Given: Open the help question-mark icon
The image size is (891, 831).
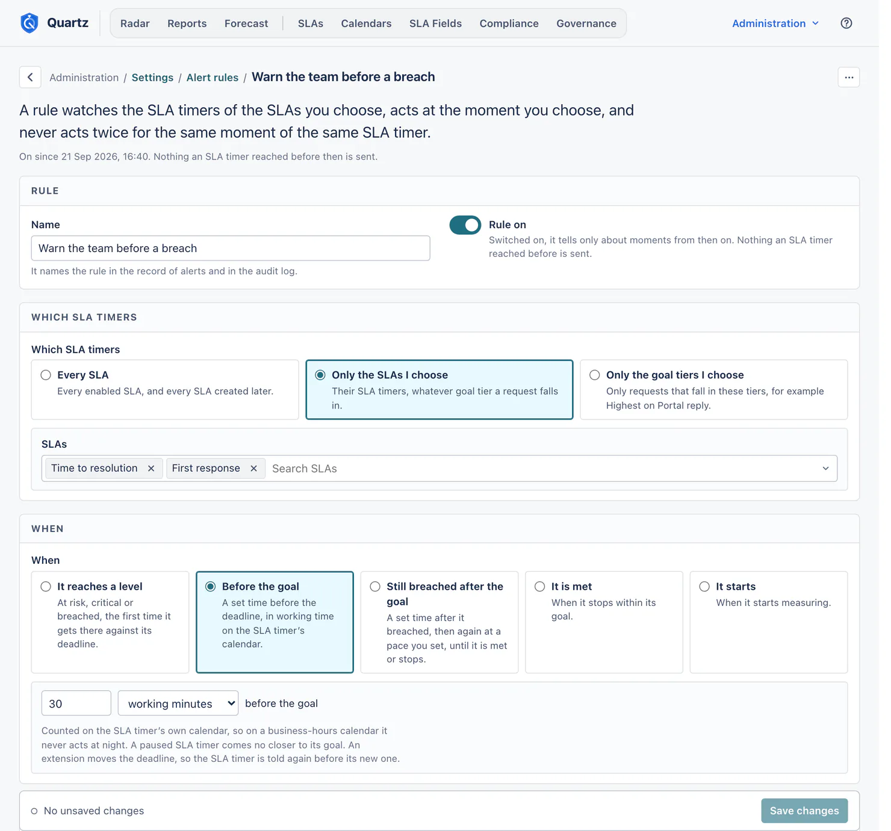Looking at the screenshot, I should click(x=846, y=23).
